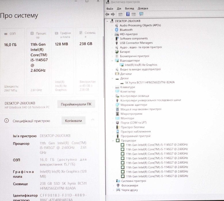This screenshot has height=201, width=224.
Task: Click the Forward arrow toolbar icon
Action: pos(113,14)
